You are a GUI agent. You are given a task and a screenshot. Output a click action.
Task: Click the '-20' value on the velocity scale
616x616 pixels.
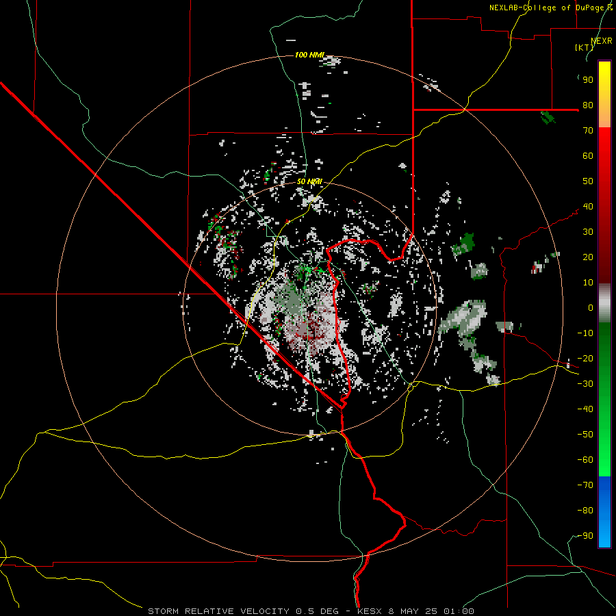pos(585,359)
